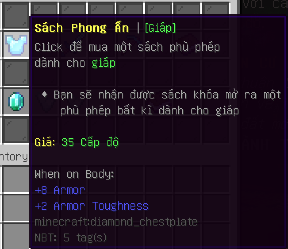Click the "NBT: 5 tag(s)" line
The image size is (288, 249).
pos(71,238)
